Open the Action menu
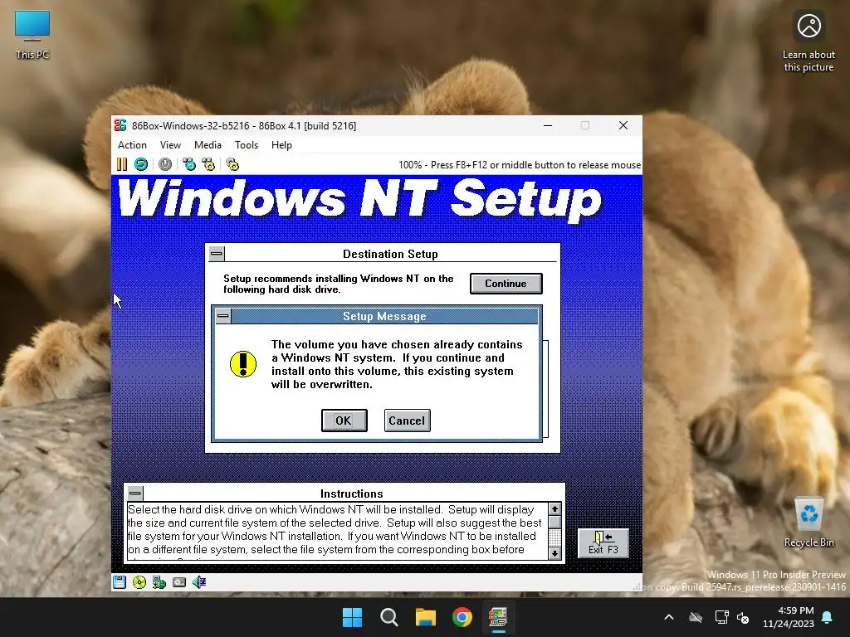 point(132,145)
